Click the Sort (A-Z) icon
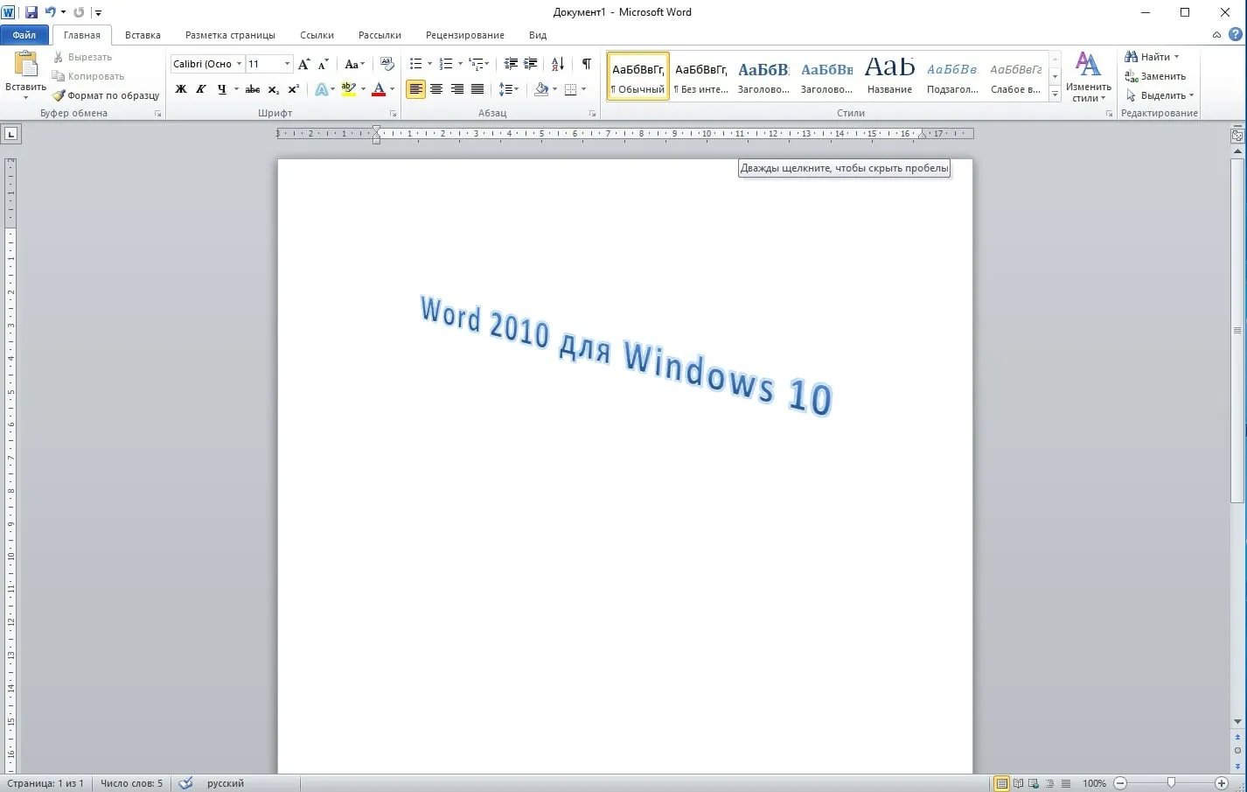1247x792 pixels. (x=558, y=64)
